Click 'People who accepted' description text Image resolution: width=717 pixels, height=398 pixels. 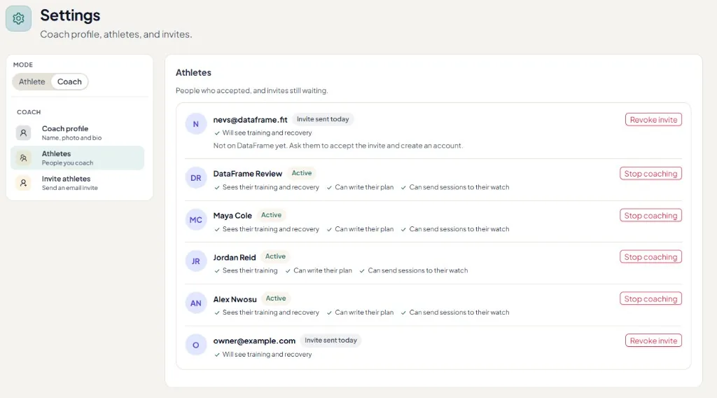(251, 90)
